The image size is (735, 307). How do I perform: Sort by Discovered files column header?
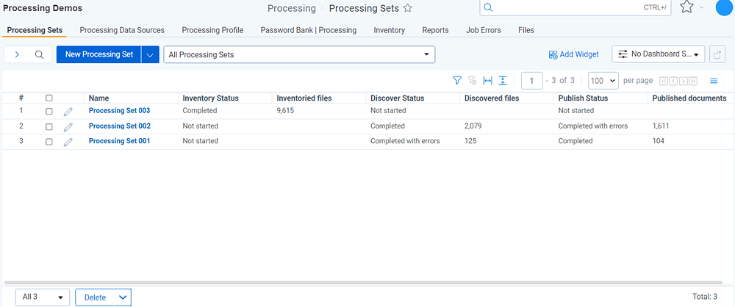point(492,98)
